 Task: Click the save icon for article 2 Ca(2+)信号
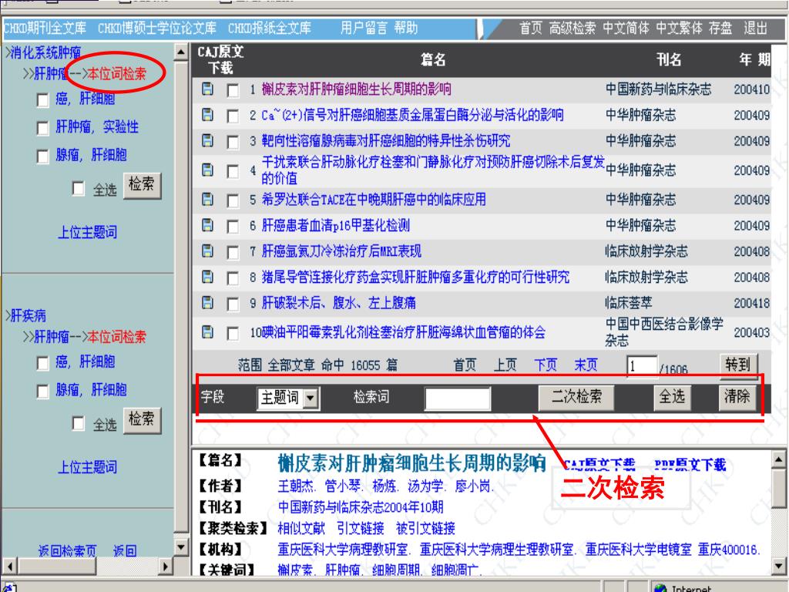click(206, 115)
